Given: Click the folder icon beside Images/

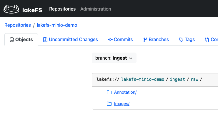Looking at the screenshot, I should (109, 104).
